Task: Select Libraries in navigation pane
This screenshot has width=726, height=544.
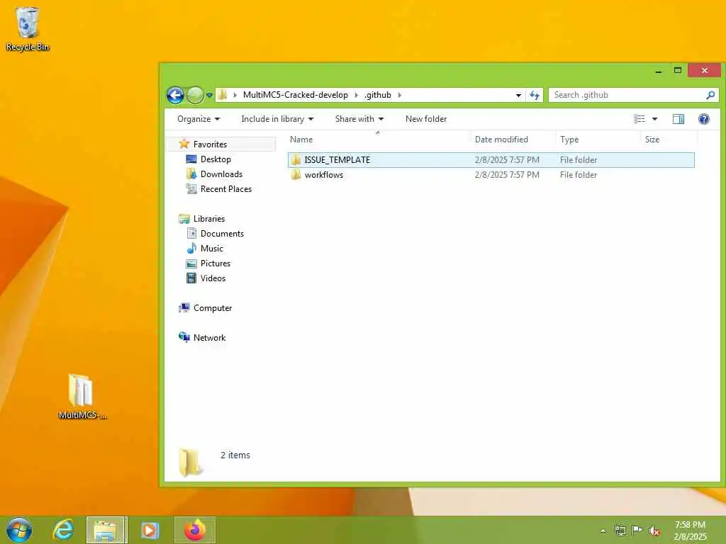Action: (209, 219)
